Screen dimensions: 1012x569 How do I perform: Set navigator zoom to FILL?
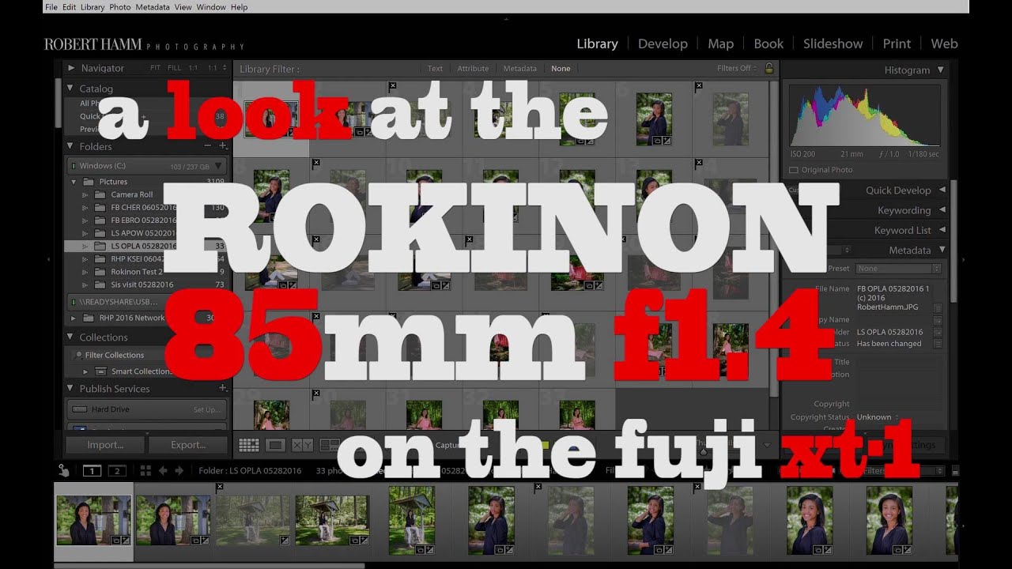click(174, 69)
